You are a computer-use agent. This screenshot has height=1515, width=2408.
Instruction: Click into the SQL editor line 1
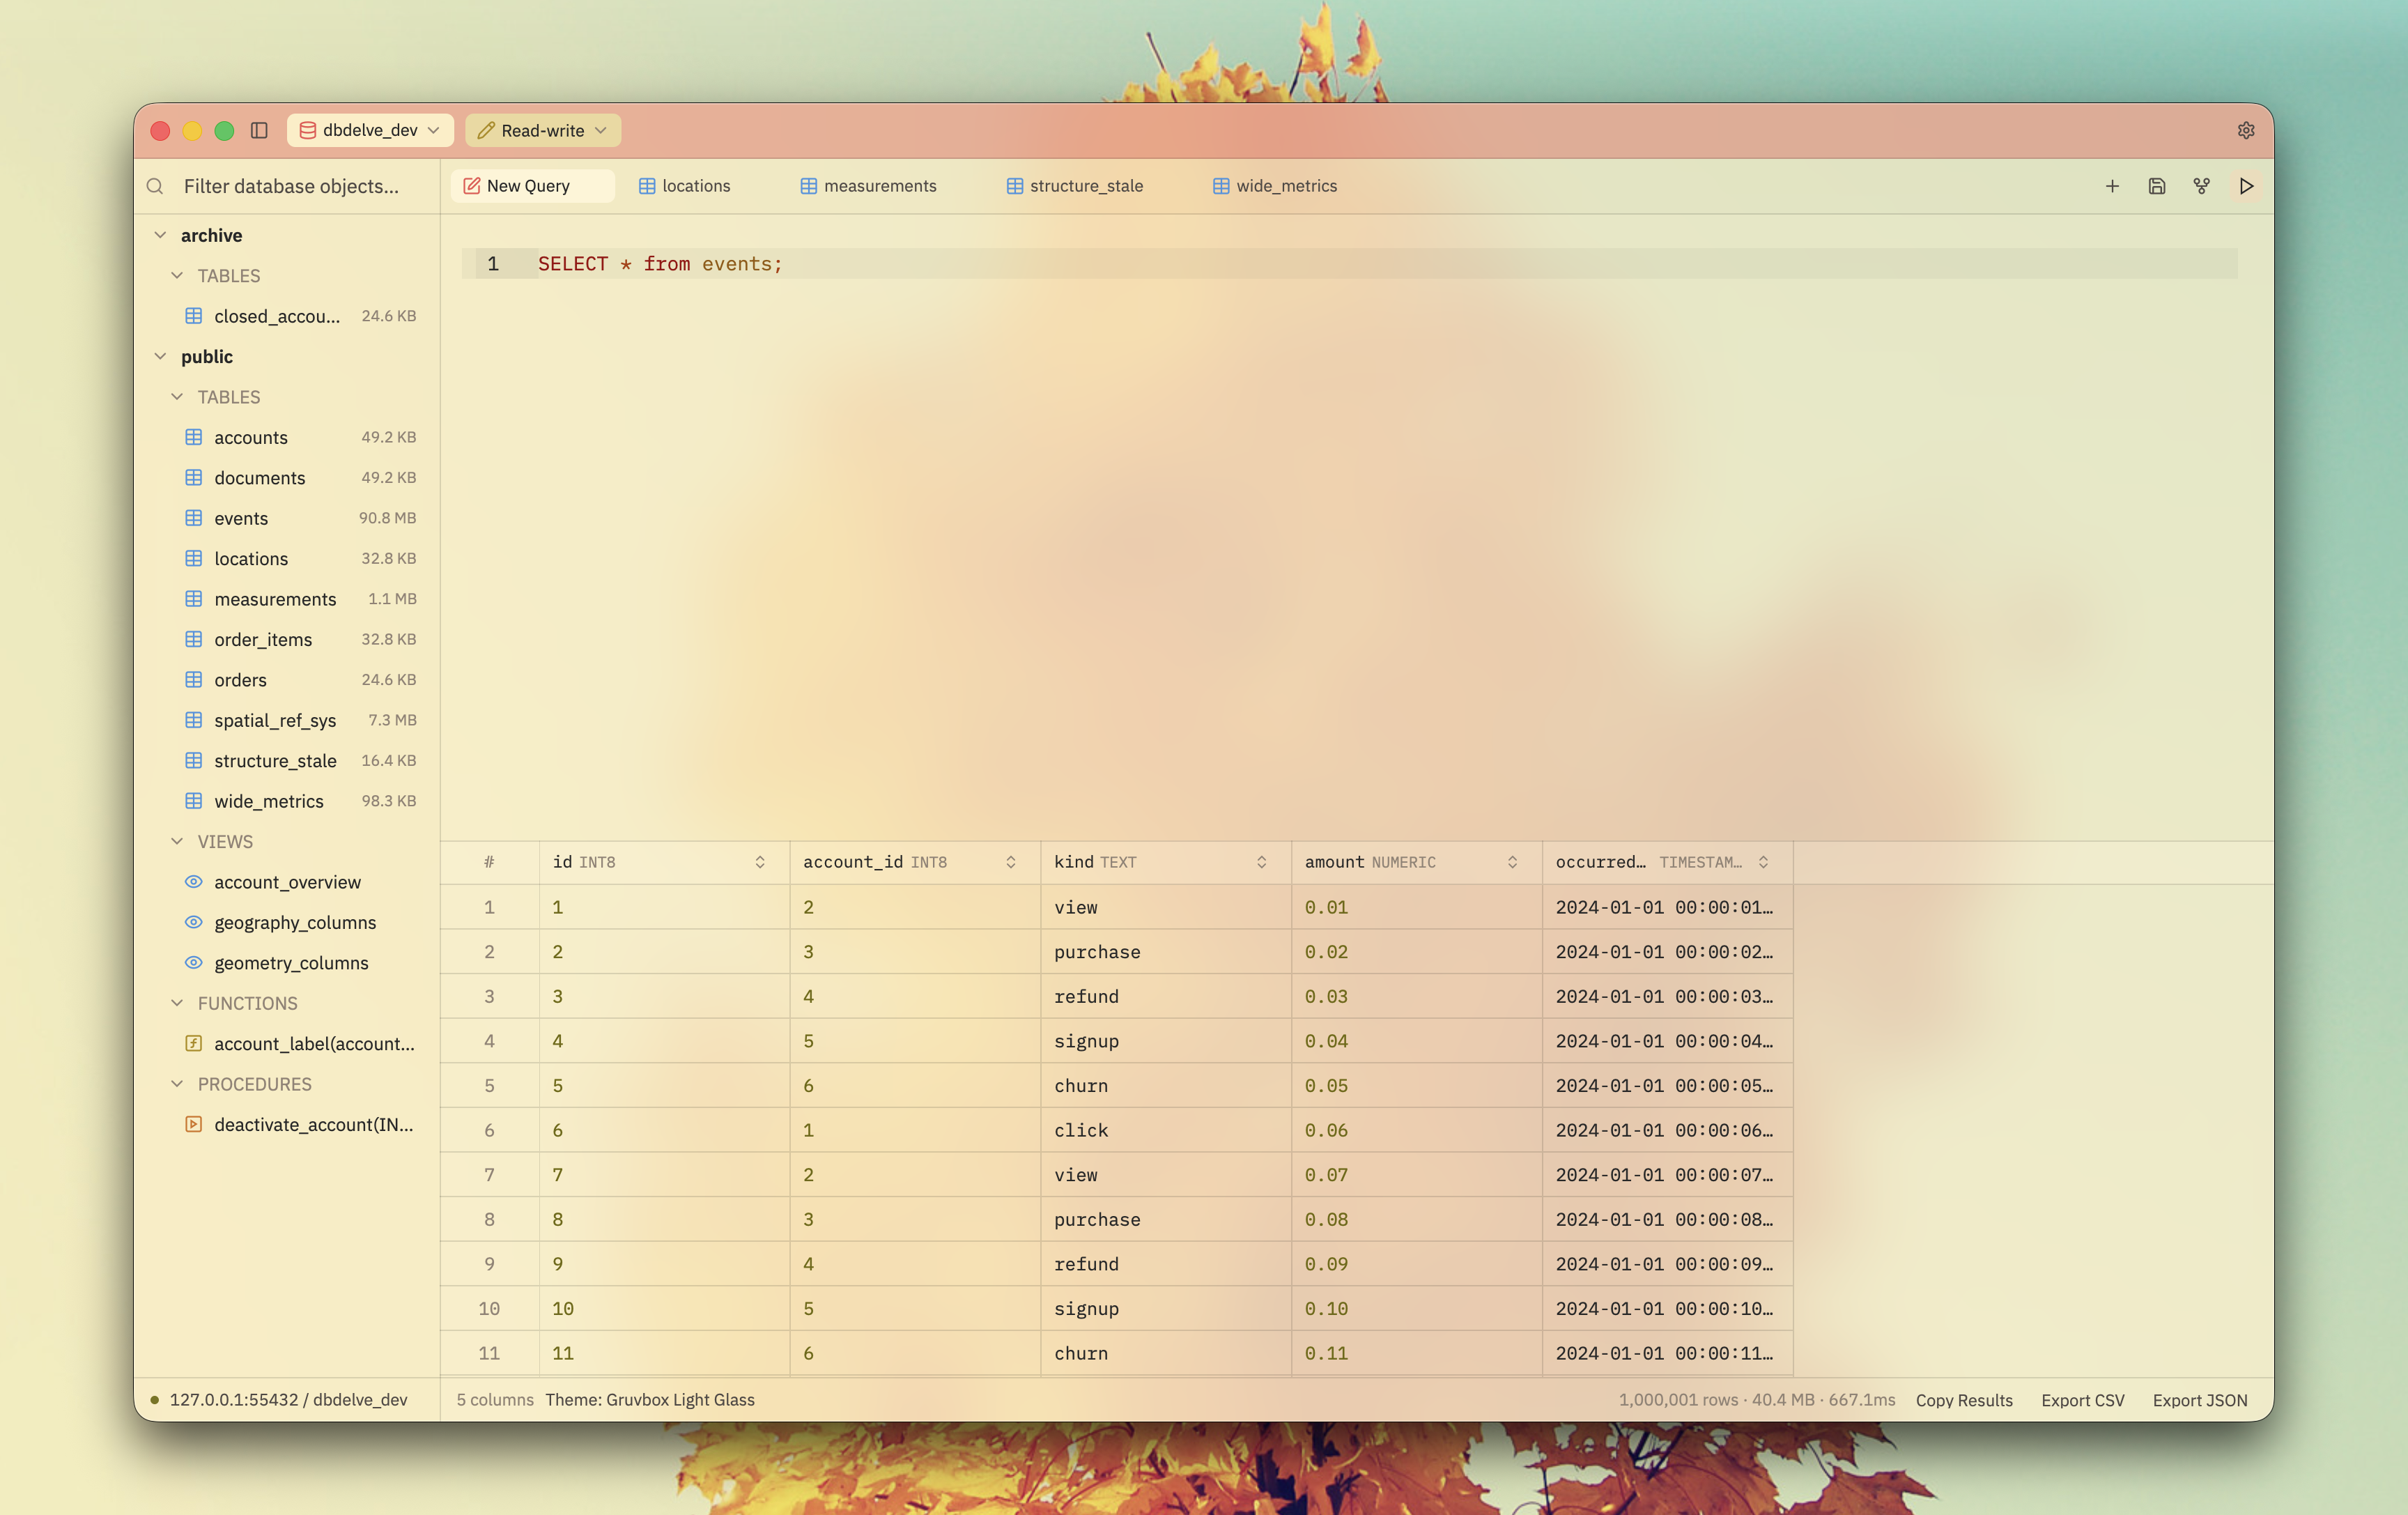(x=1350, y=264)
